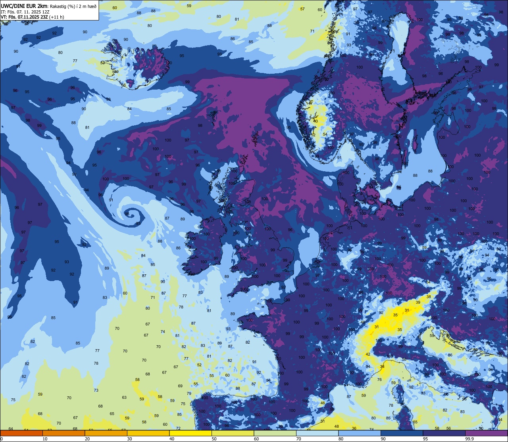The width and height of the screenshot is (508, 442).
Task: Choose the 90–95% dark blue legend swatch
Action: click(402, 433)
